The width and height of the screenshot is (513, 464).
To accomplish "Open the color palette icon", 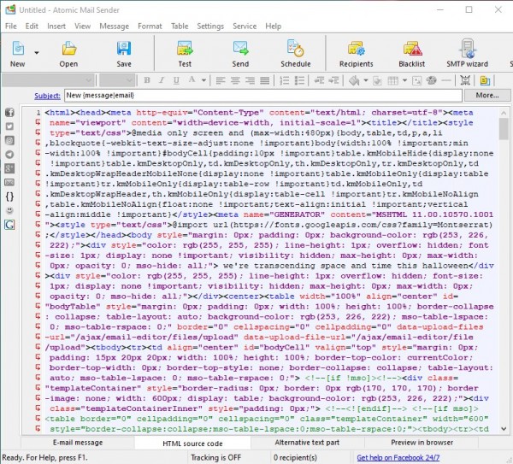I will (432, 80).
